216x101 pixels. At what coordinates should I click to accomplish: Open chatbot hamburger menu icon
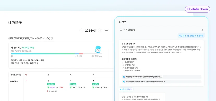click(x=121, y=30)
